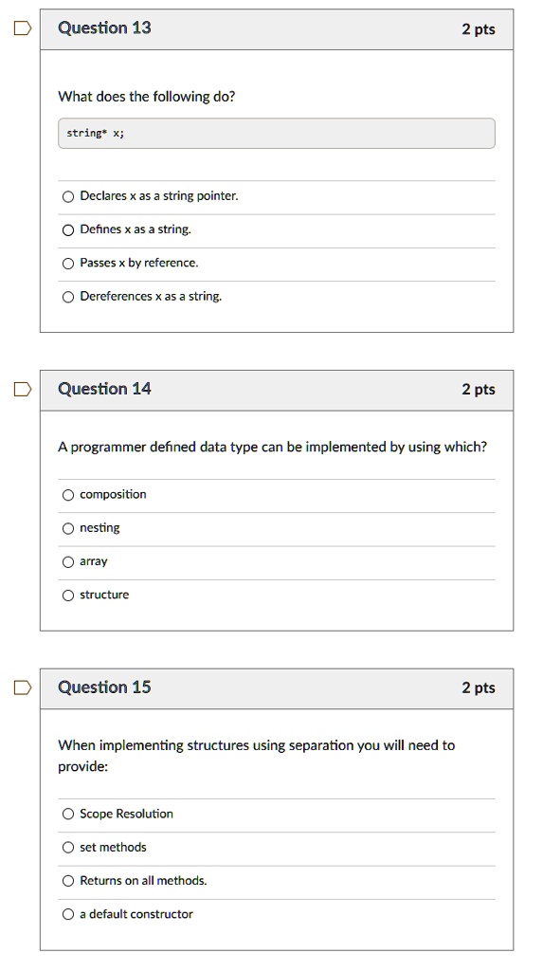Click the 'What does the following do?' prompt text
This screenshot has height=971, width=543.
(147, 97)
